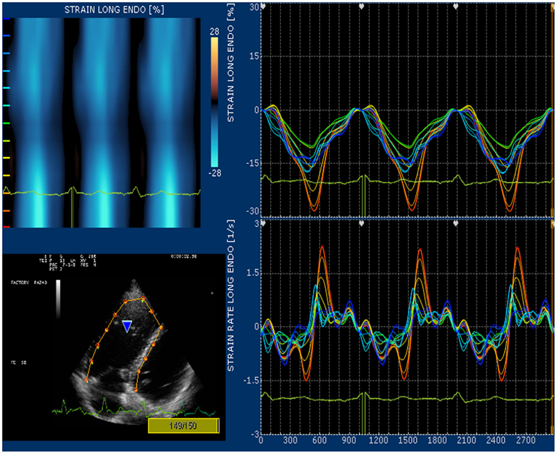
Task: Click strain rate graph's heart marker at 0 ms
Action: (263, 223)
